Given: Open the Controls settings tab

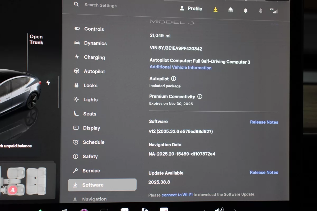Looking at the screenshot, I should click(x=94, y=29).
